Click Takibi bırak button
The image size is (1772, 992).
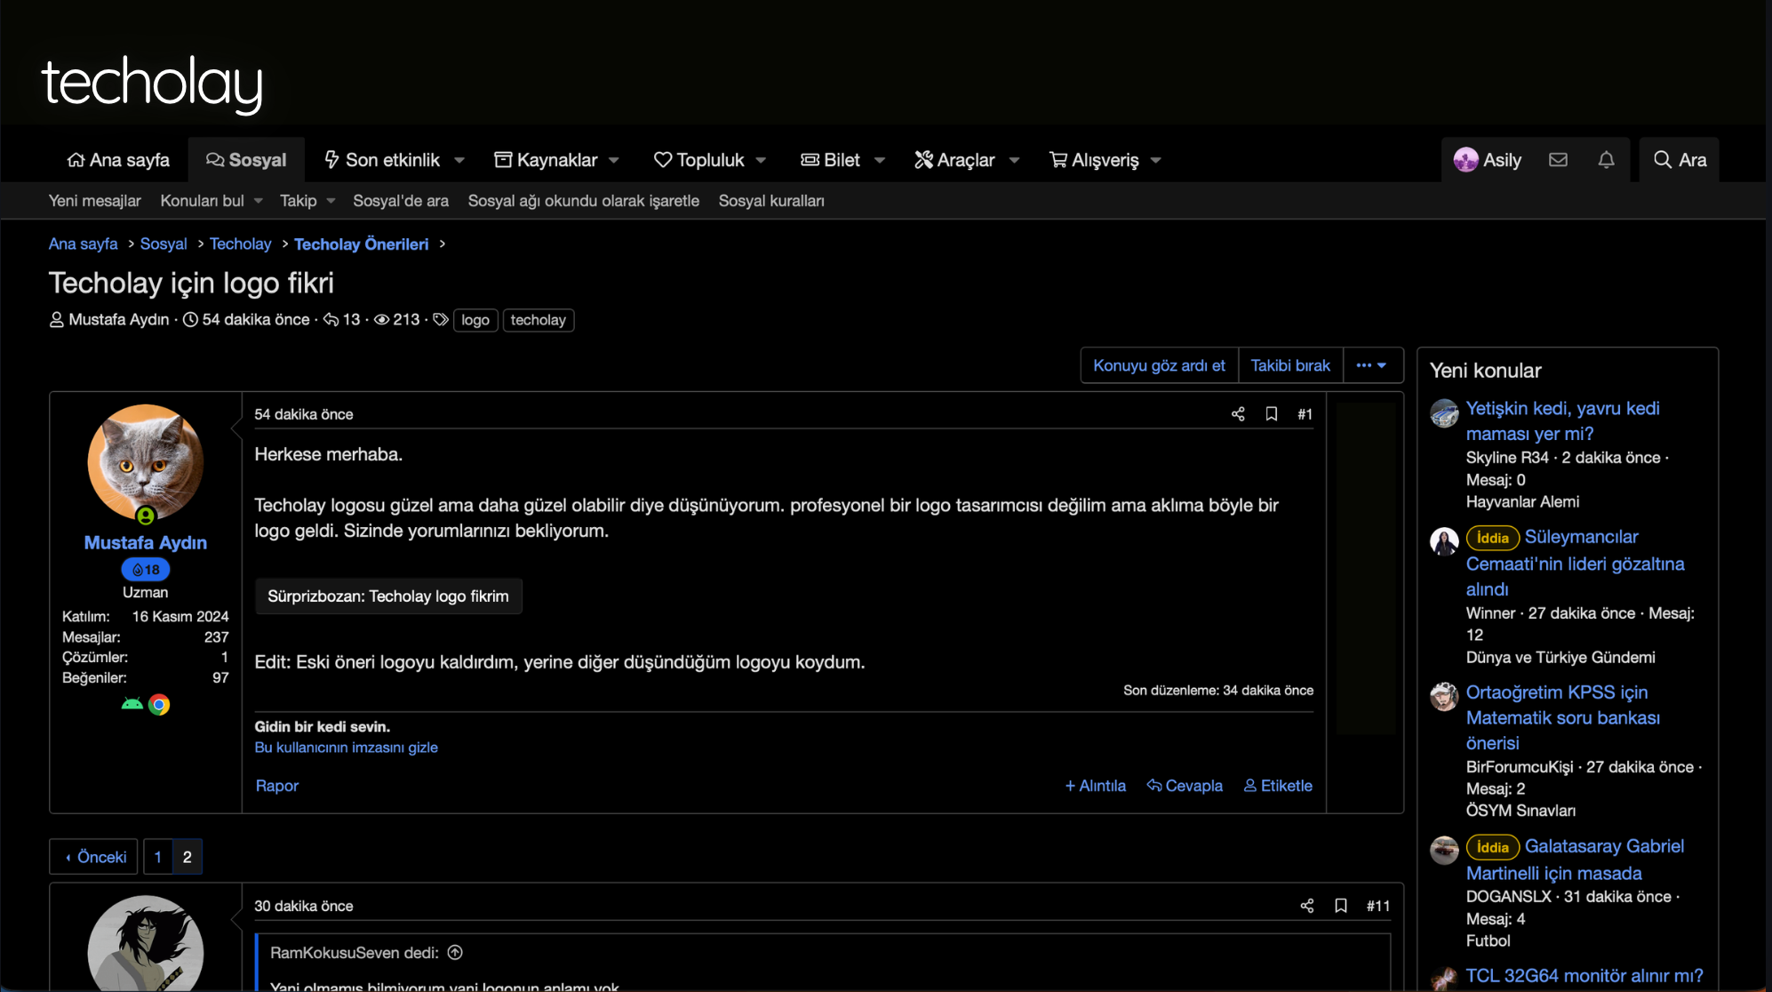pos(1290,365)
